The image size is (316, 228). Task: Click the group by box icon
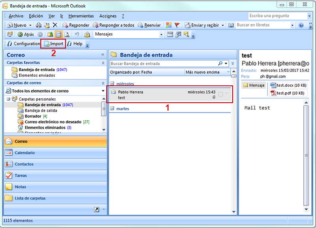click(170, 34)
